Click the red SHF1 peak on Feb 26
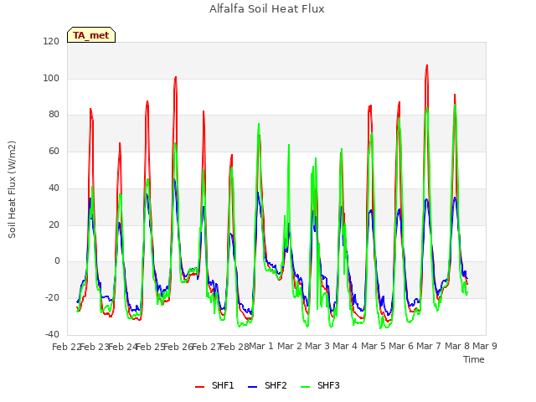This screenshot has height=402, width=536. pyautogui.click(x=176, y=77)
